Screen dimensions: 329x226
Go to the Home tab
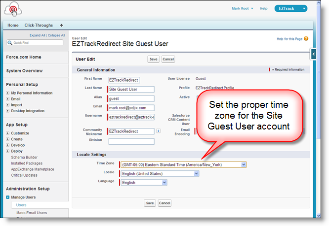[x=13, y=25]
